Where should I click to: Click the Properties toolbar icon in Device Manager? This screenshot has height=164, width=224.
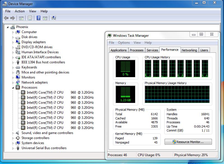coord(30,18)
